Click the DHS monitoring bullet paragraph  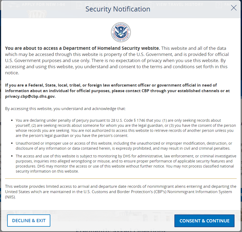(126, 164)
